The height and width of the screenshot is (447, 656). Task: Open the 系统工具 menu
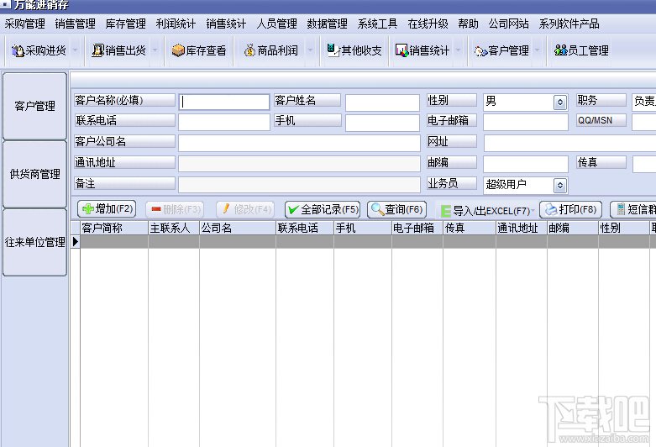pyautogui.click(x=377, y=24)
